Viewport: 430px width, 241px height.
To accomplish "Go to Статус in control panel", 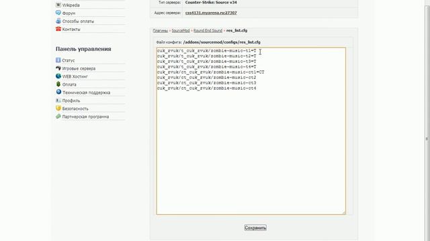I will pos(69,60).
